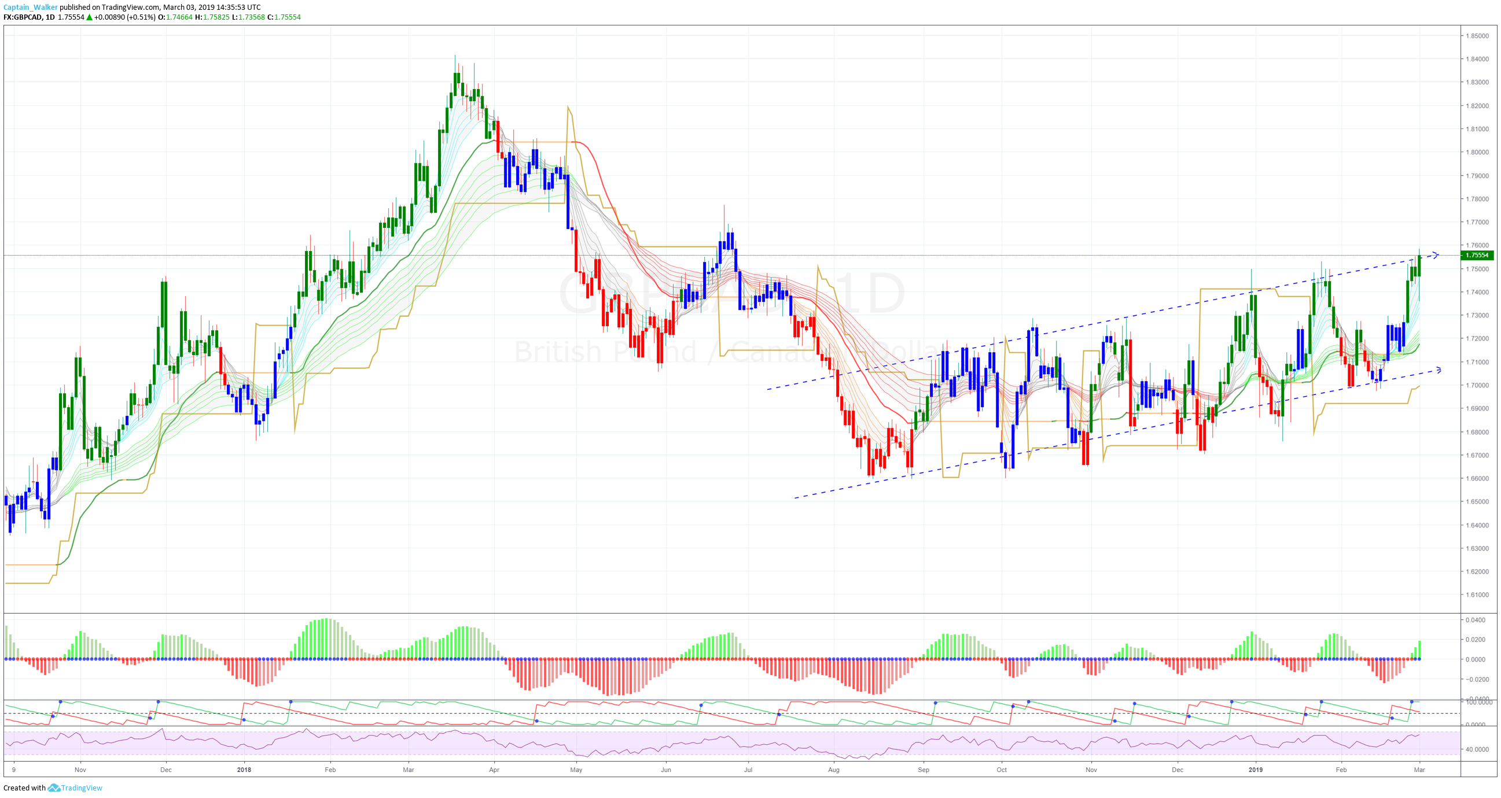The image size is (1501, 798).
Task: Click the 1.68000 price axis label
Action: pos(1477,432)
